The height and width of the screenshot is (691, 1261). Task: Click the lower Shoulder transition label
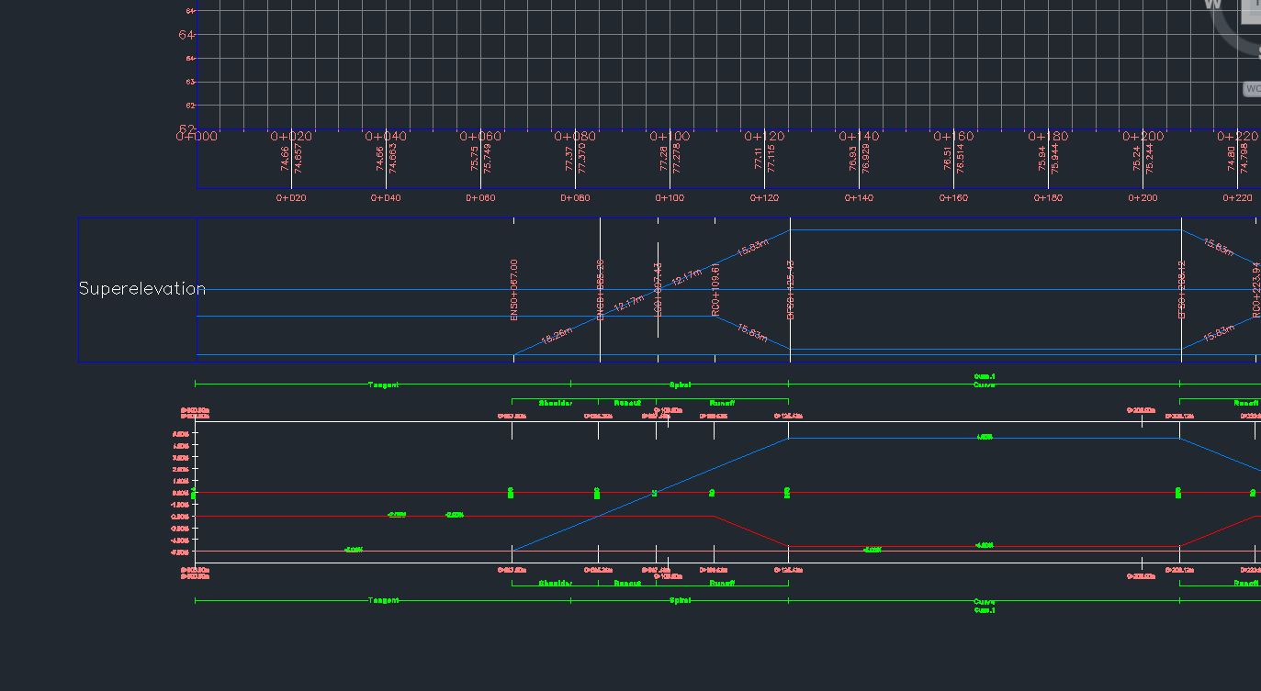(x=556, y=584)
